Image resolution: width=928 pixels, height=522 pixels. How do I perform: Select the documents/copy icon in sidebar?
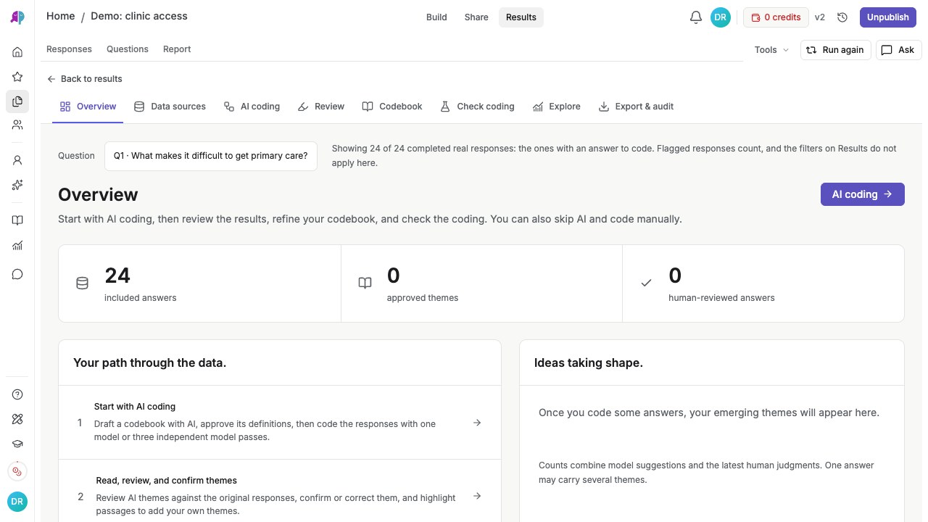[x=17, y=101]
